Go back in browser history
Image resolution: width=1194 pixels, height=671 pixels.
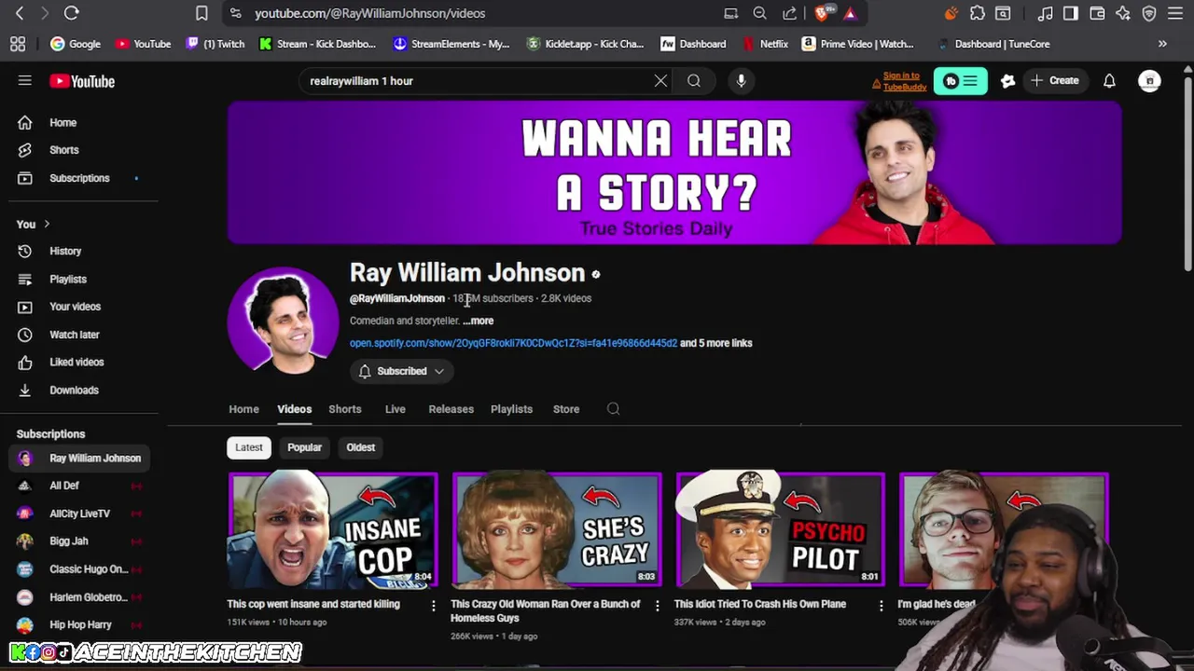click(20, 13)
